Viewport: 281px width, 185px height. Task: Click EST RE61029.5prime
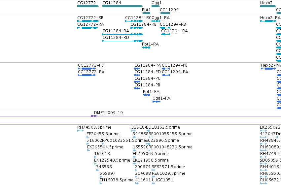[x=154, y=177]
